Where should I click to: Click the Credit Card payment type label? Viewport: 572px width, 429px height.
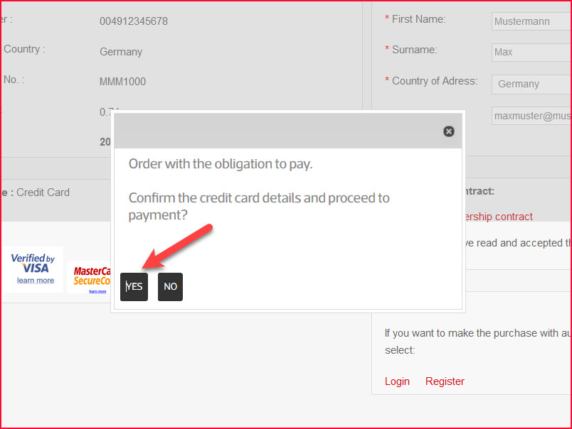point(43,192)
